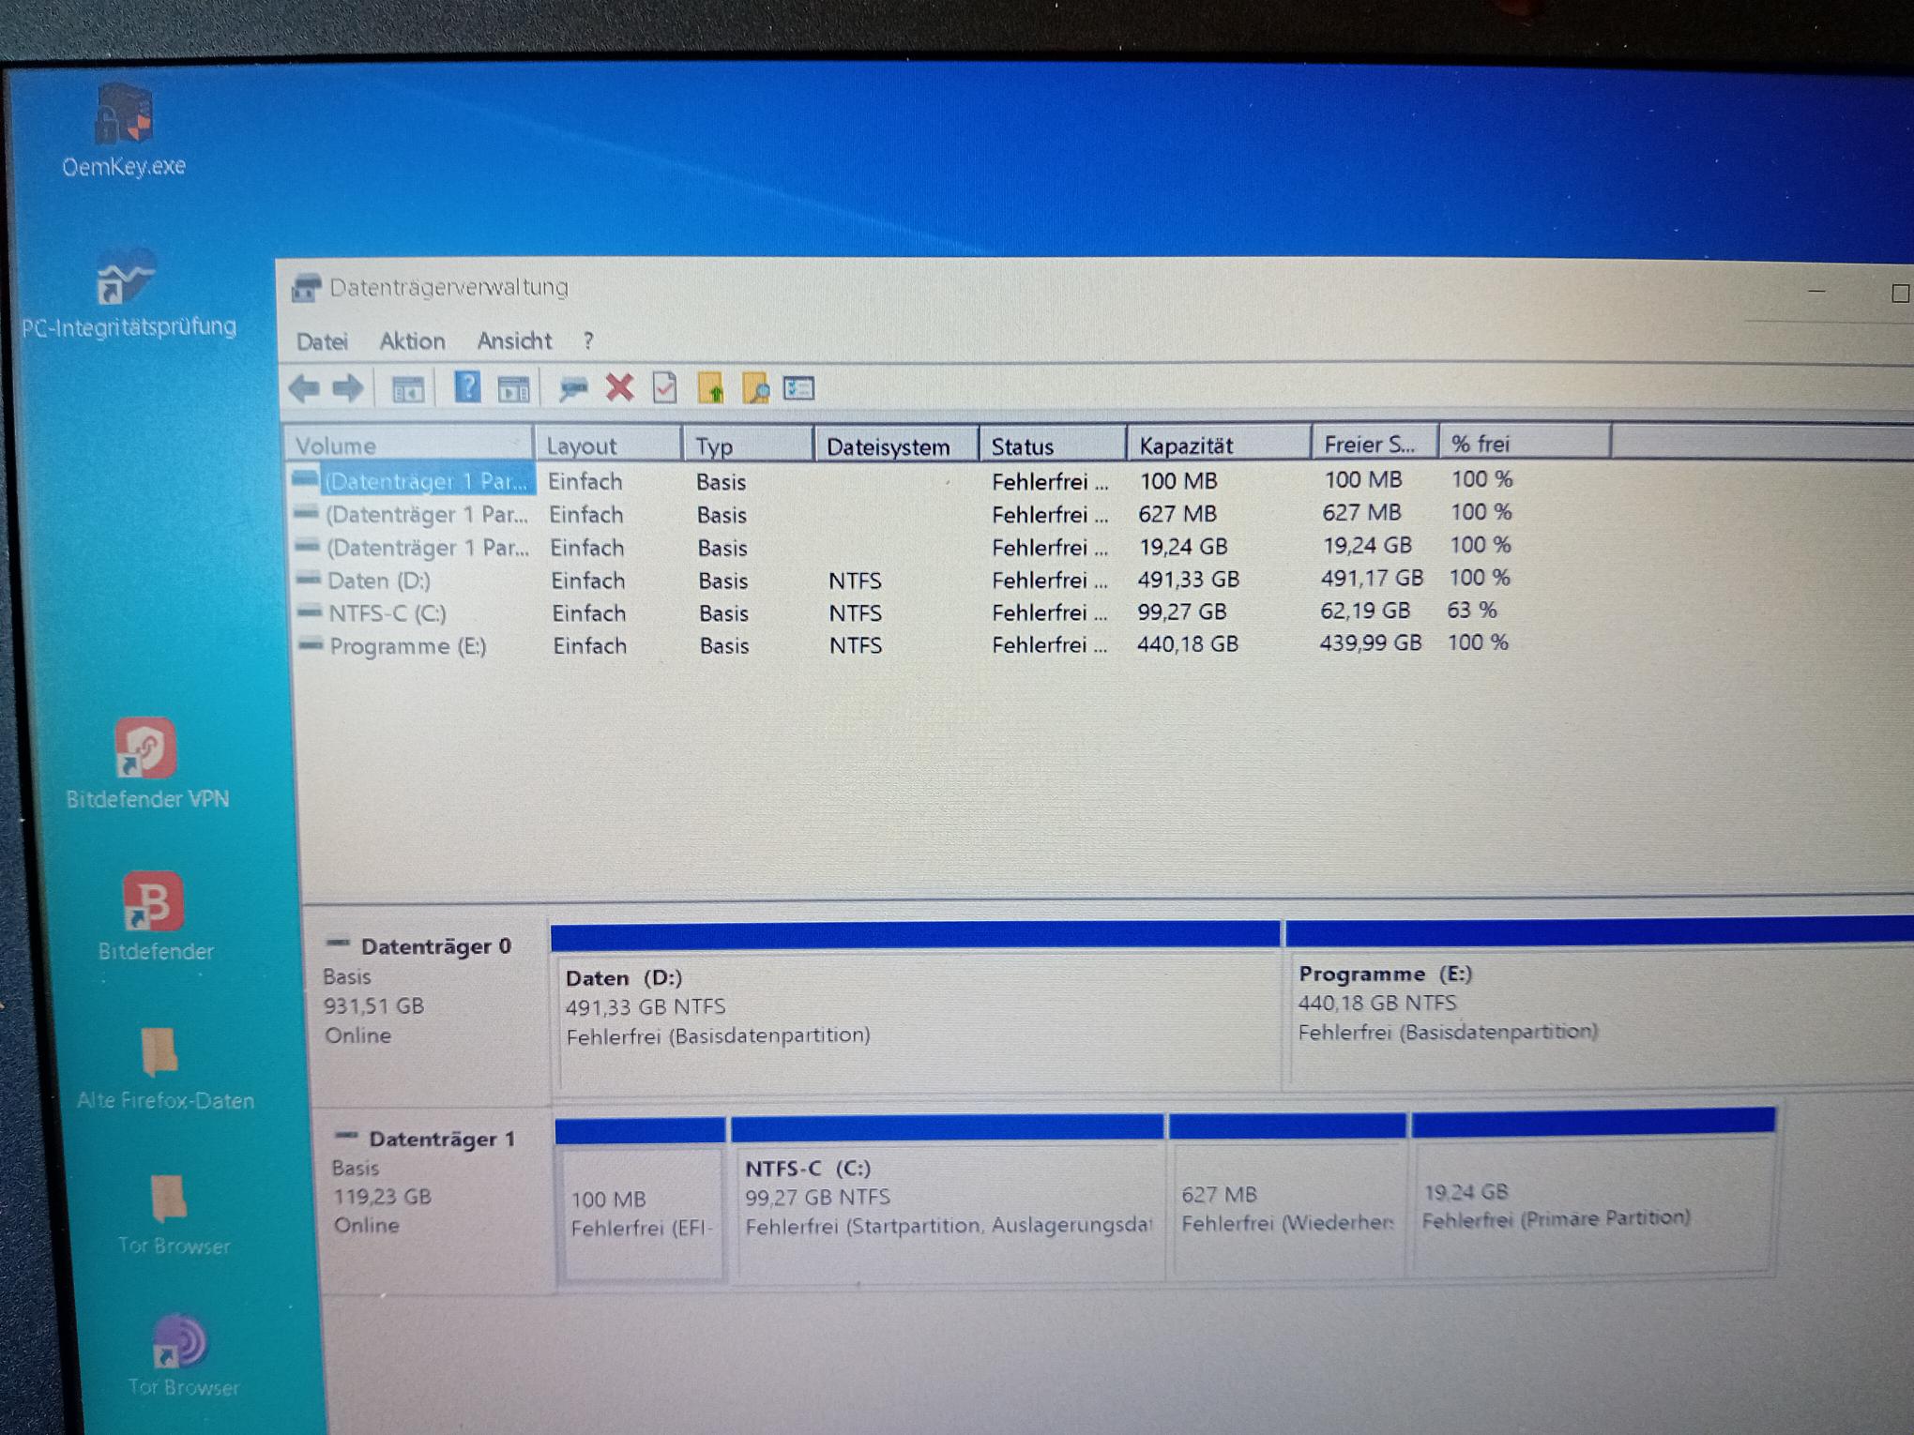Click the Forward arrow toolbar icon
The height and width of the screenshot is (1435, 1914).
click(x=348, y=387)
